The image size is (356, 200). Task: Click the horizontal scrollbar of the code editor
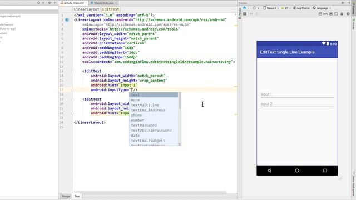150,192
